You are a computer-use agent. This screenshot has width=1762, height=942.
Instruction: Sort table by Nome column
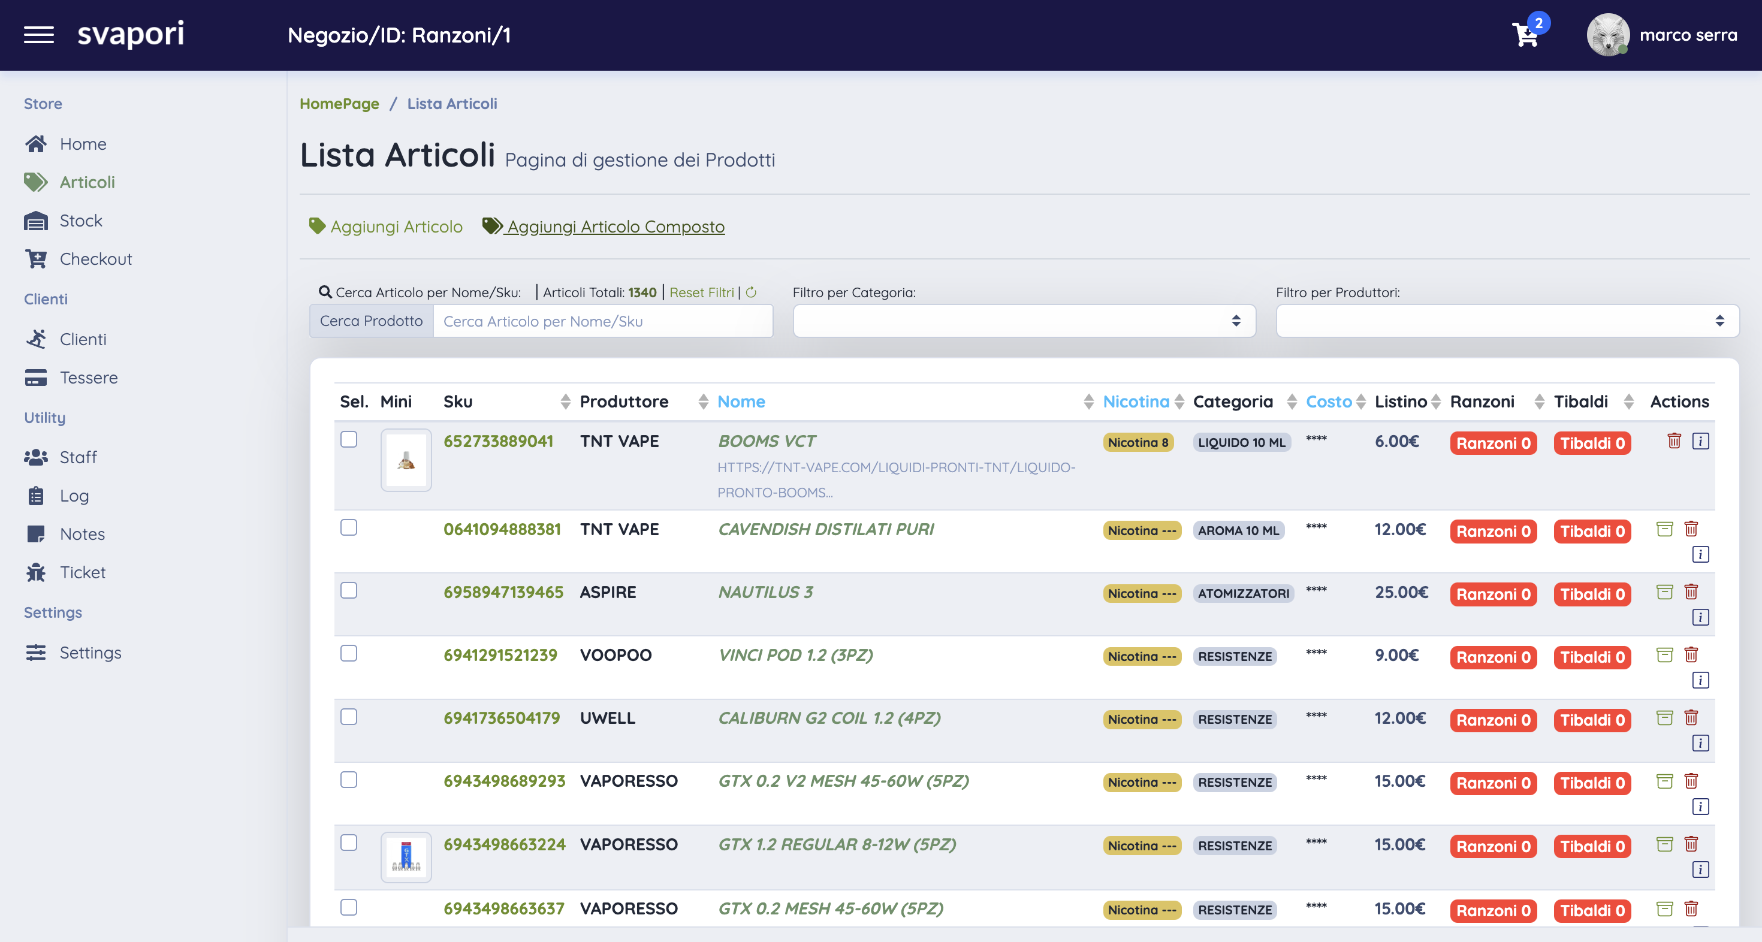coord(1088,401)
